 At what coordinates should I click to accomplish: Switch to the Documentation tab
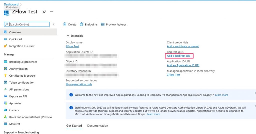(x=98, y=126)
